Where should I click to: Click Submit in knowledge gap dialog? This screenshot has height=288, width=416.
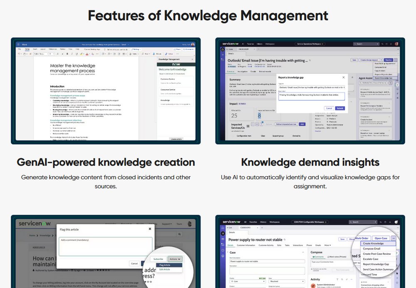click(x=340, y=108)
